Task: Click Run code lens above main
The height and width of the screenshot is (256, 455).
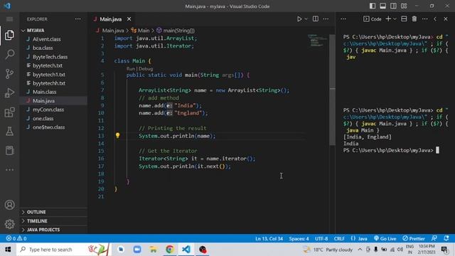Action: pyautogui.click(x=131, y=69)
